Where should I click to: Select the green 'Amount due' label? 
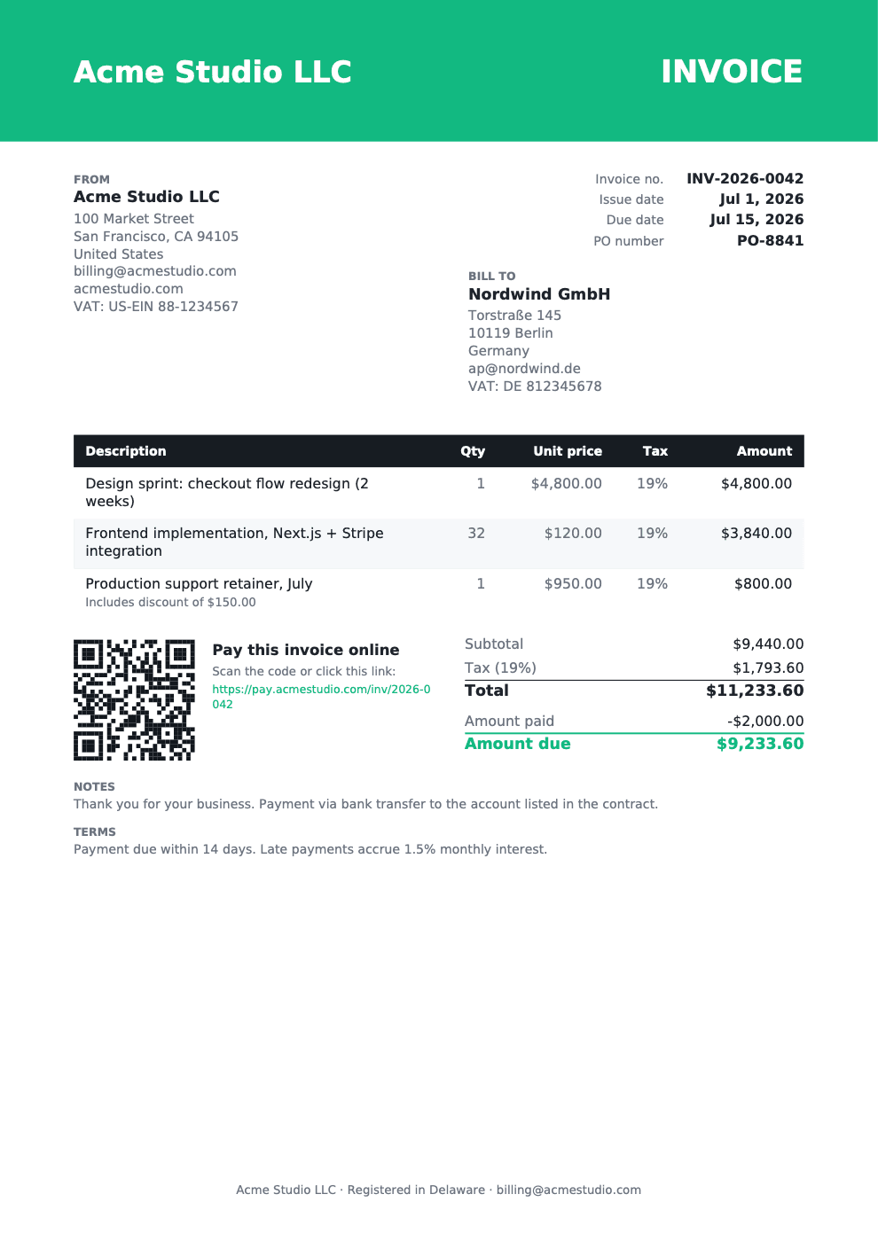coord(518,744)
